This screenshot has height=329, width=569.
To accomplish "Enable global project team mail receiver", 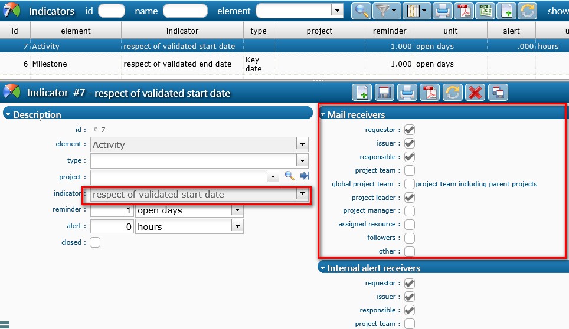I will (x=409, y=184).
